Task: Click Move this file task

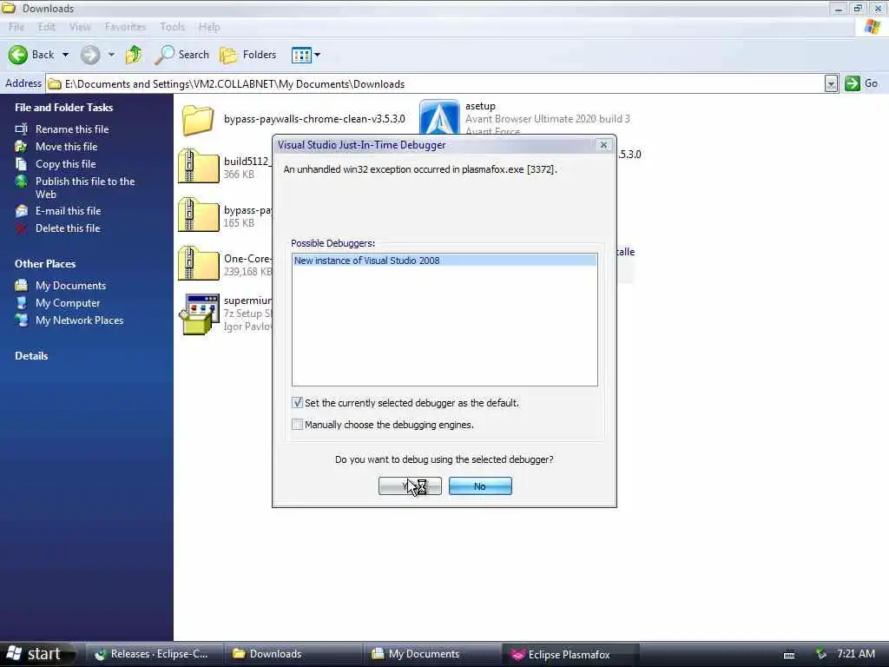Action: [66, 147]
